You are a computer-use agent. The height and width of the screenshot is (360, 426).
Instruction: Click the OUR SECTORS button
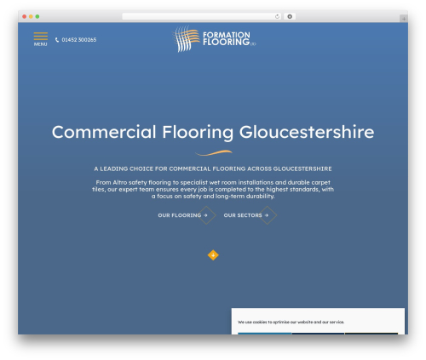[x=250, y=215]
